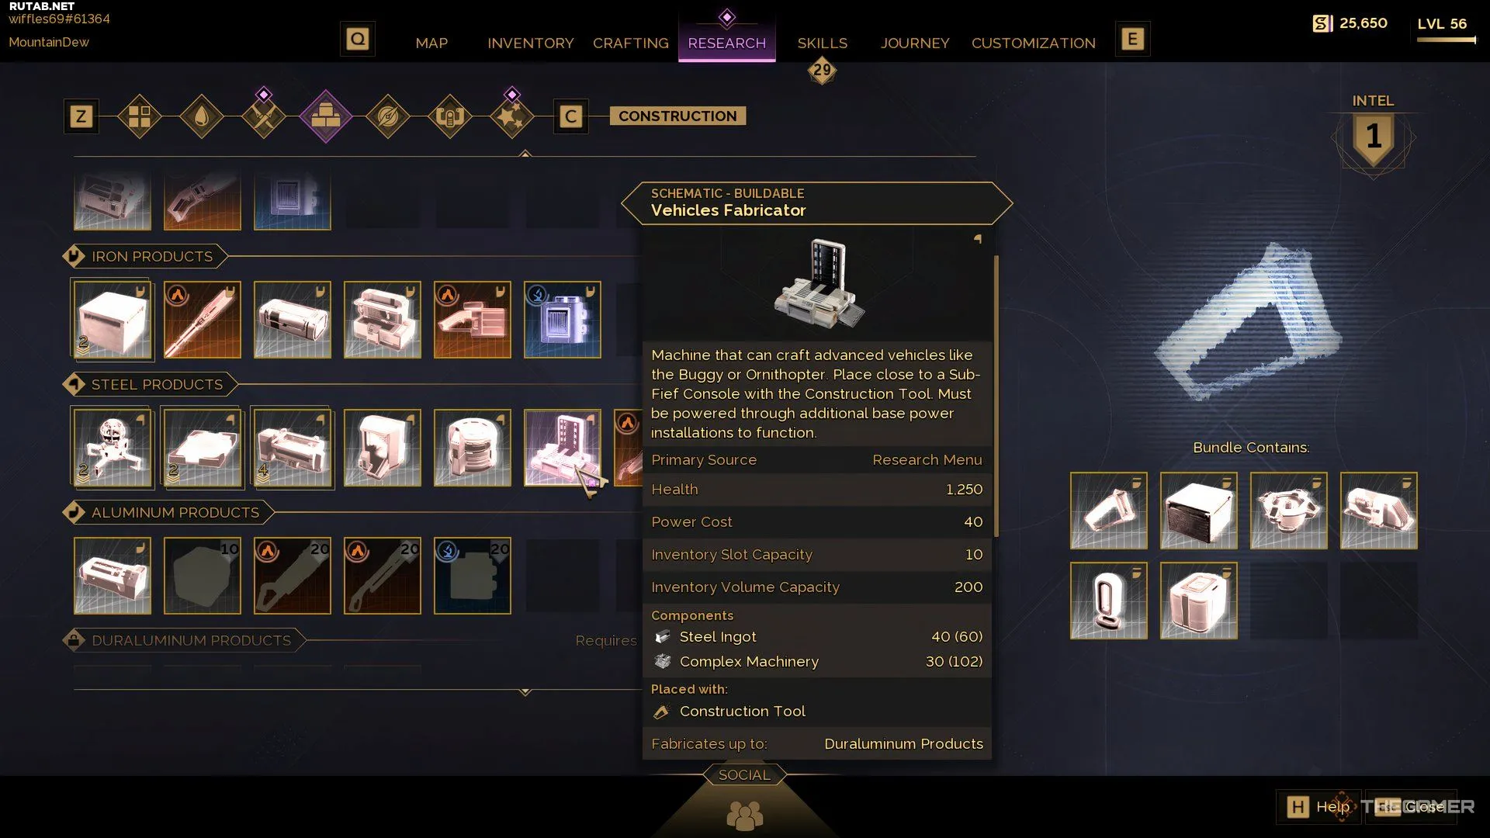This screenshot has width=1490, height=838.
Task: Select the vest armor category icon
Action: coord(450,116)
